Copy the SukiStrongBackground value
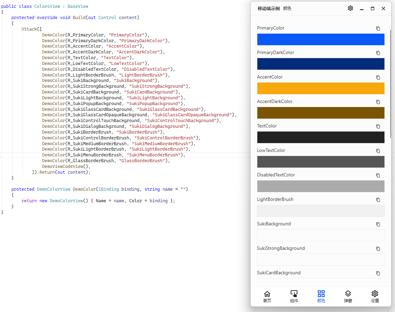 tap(378, 248)
